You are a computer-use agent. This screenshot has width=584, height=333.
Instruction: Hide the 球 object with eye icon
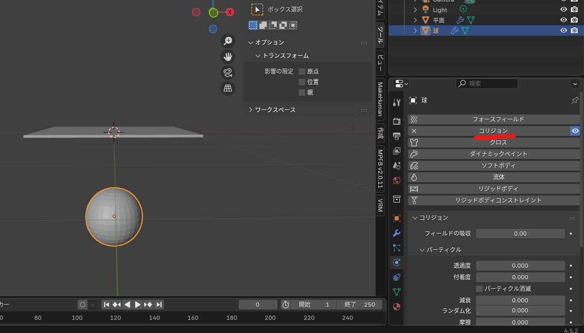tap(563, 31)
